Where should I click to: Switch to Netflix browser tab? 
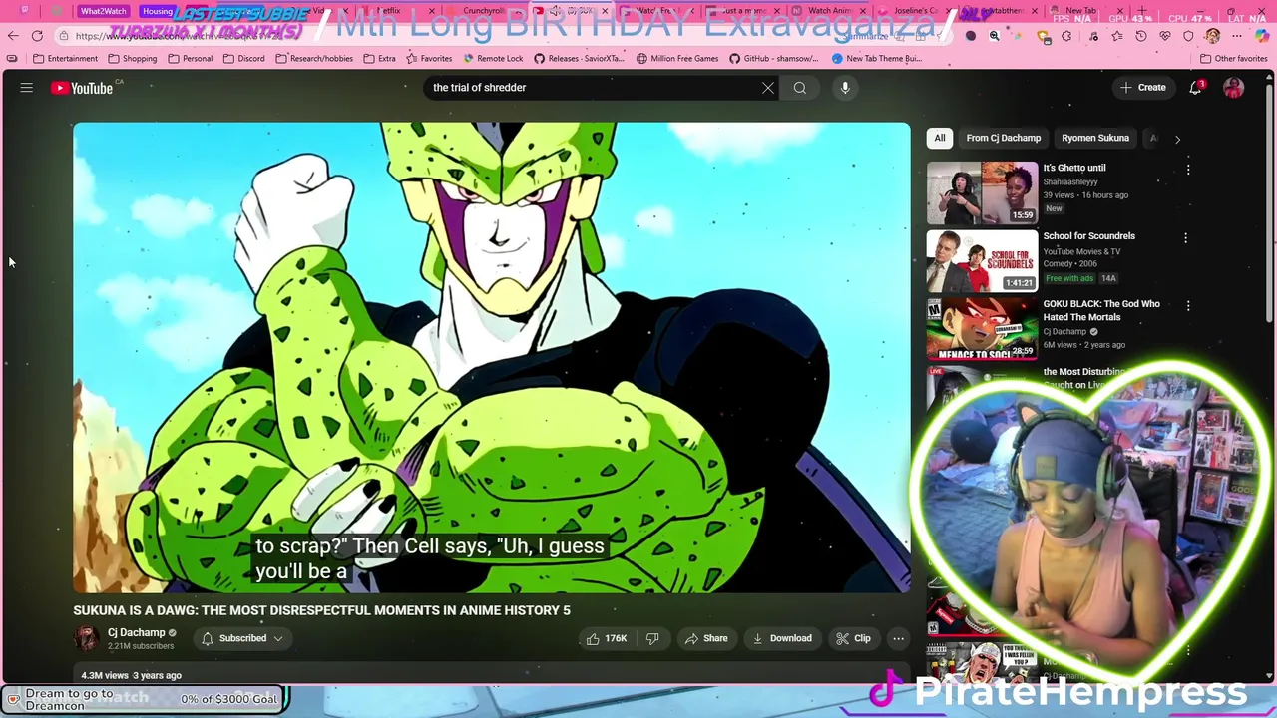point(399,11)
